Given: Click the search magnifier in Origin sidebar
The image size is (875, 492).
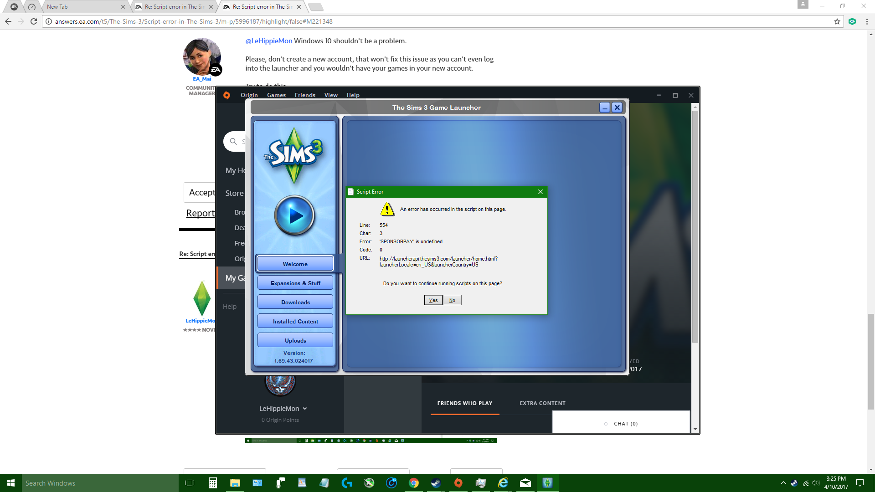Looking at the screenshot, I should [233, 141].
